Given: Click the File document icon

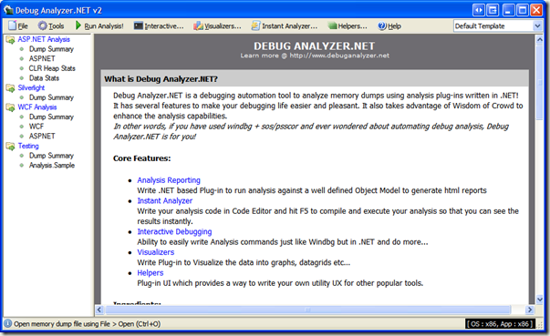Looking at the screenshot, I should pyautogui.click(x=13, y=25).
